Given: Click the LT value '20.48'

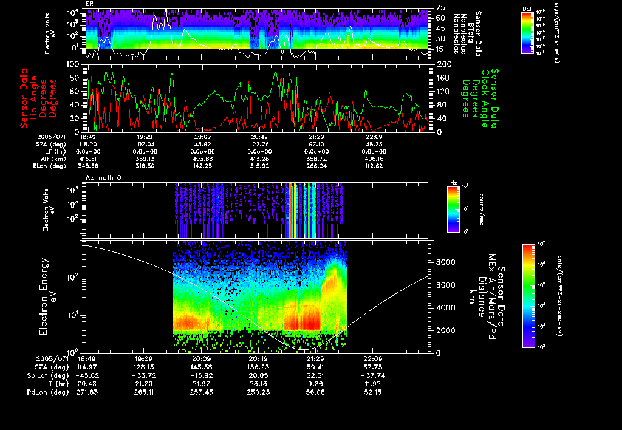Looking at the screenshot, I should [x=87, y=384].
